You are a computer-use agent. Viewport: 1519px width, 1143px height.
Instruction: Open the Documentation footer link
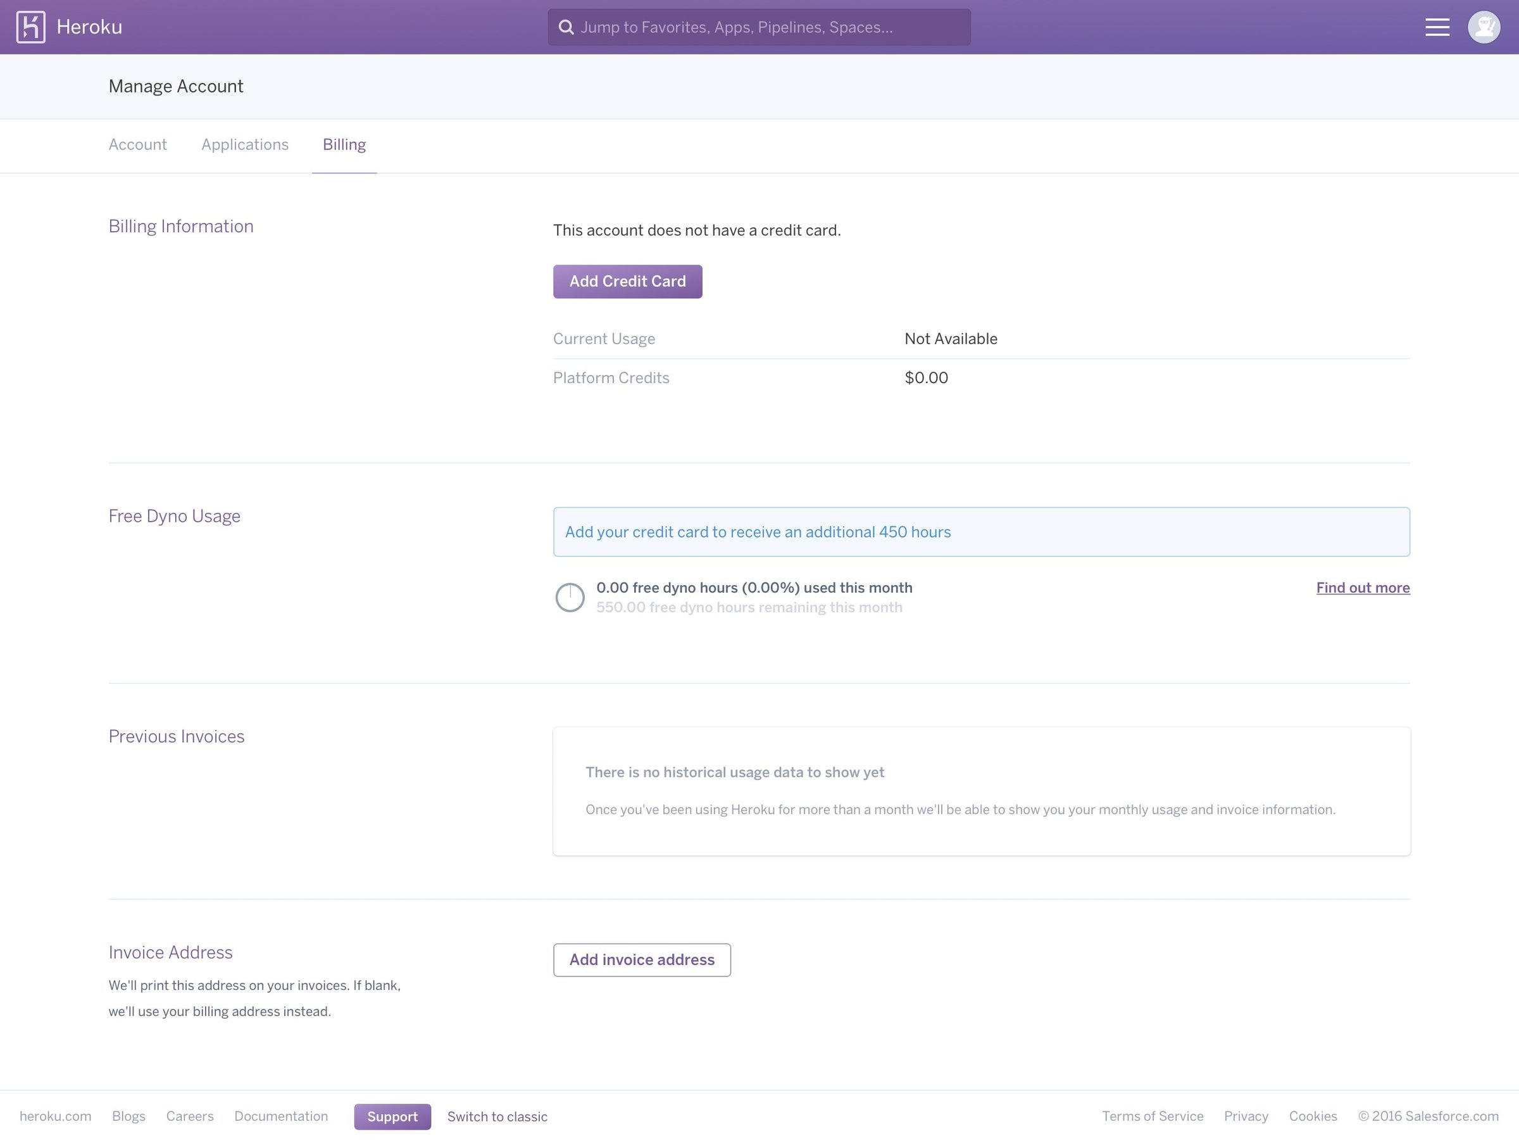[281, 1116]
